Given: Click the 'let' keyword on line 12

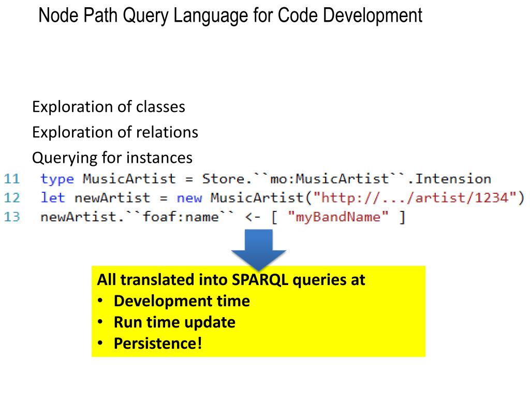Looking at the screenshot, I should [x=53, y=197].
